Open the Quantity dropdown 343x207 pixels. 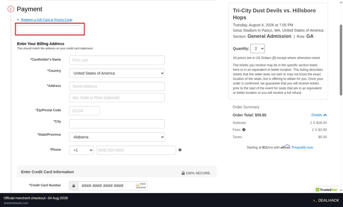(x=257, y=49)
